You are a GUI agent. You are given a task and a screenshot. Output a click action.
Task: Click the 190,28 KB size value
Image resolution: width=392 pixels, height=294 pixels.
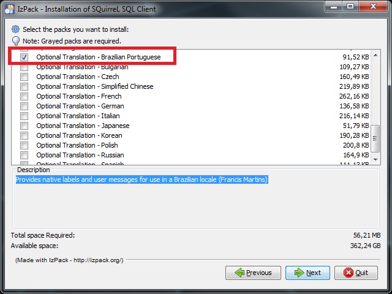354,135
